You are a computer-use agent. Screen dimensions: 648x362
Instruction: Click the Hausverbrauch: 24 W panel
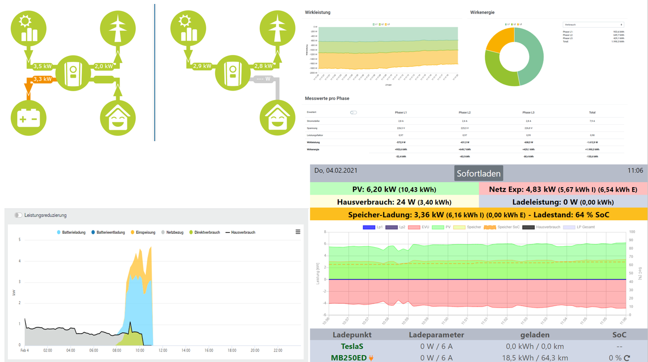pyautogui.click(x=394, y=202)
